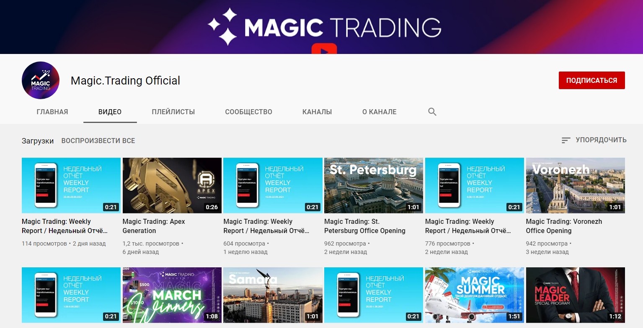Open Weekly Report thumbnail with 776 просмотров
The image size is (643, 328).
tap(475, 185)
